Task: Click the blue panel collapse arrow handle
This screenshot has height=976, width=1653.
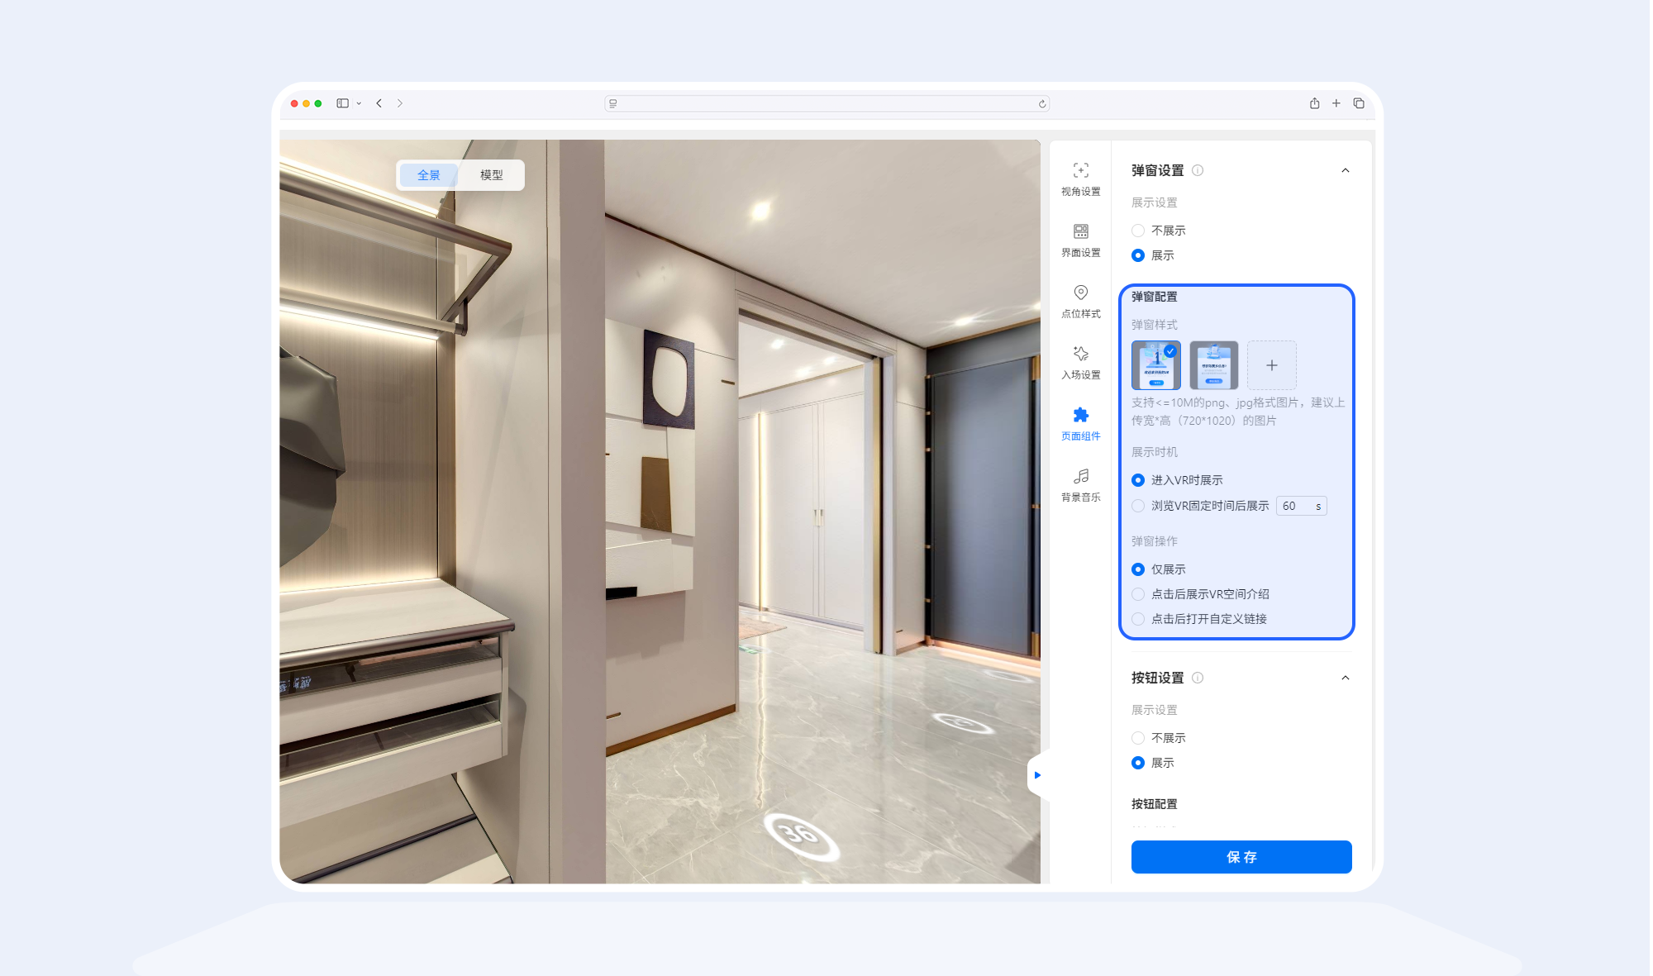Action: coord(1036,775)
